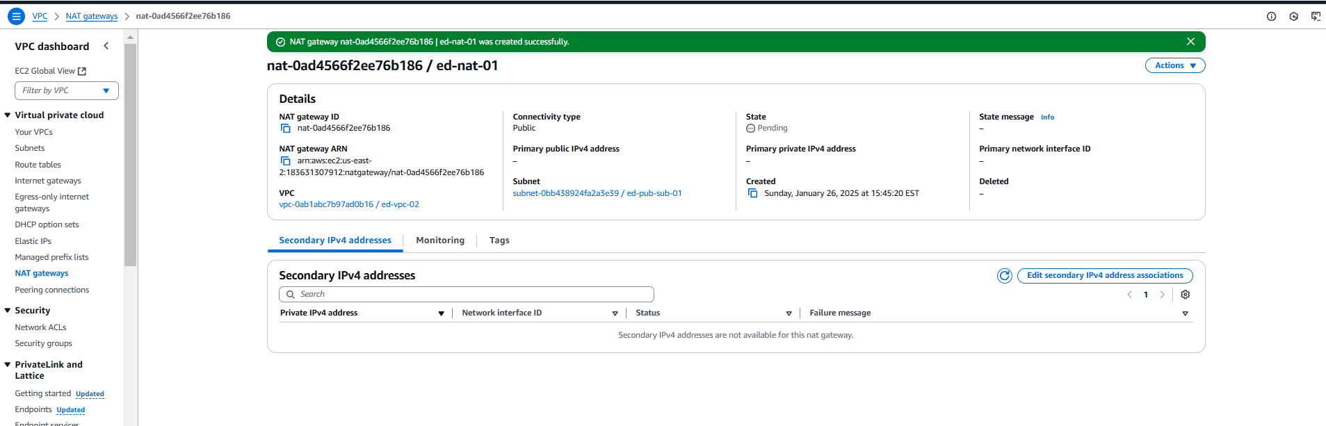Open the CloudShell icon in the top right
Screen dimensions: 1326x426
1316,16
